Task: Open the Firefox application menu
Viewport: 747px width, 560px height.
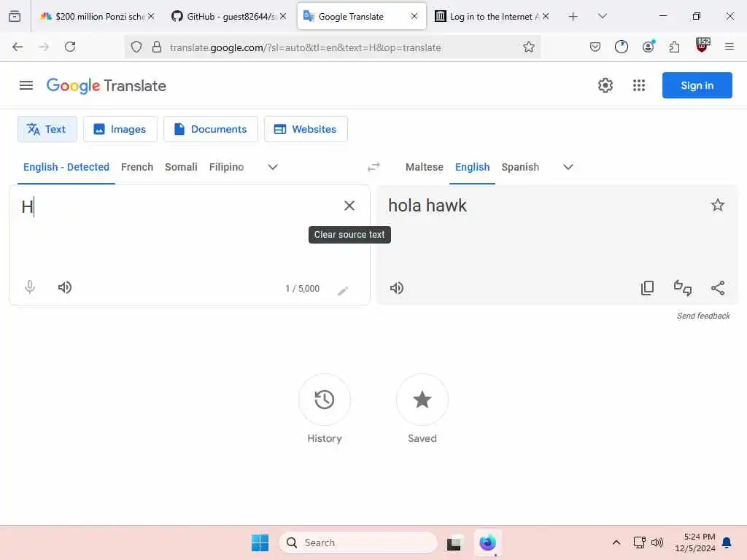Action: (x=729, y=47)
